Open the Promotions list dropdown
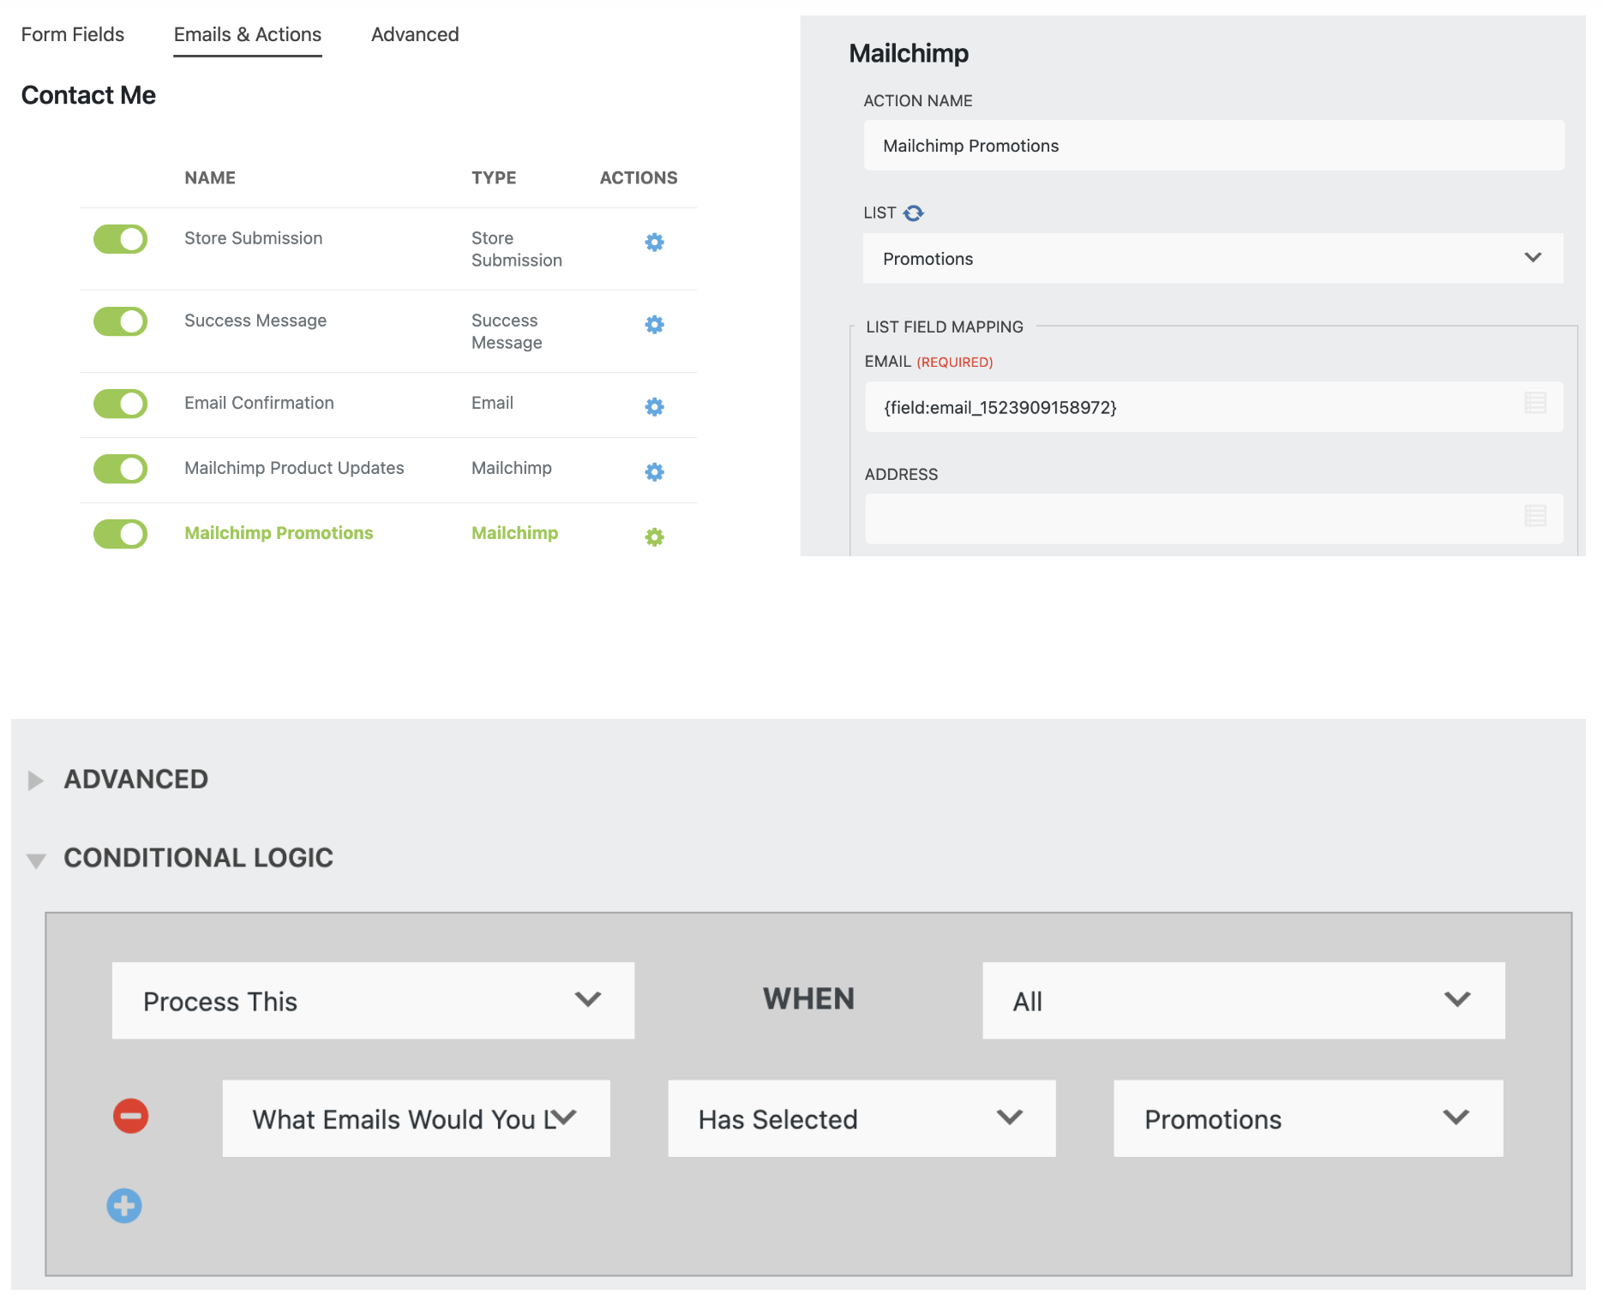The image size is (1603, 1306). (x=1212, y=258)
